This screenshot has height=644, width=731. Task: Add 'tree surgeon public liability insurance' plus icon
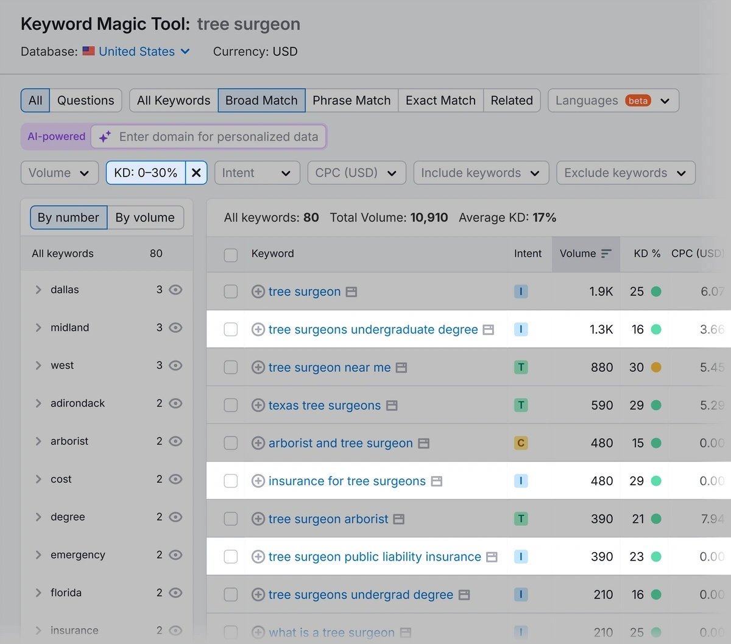[x=258, y=556]
